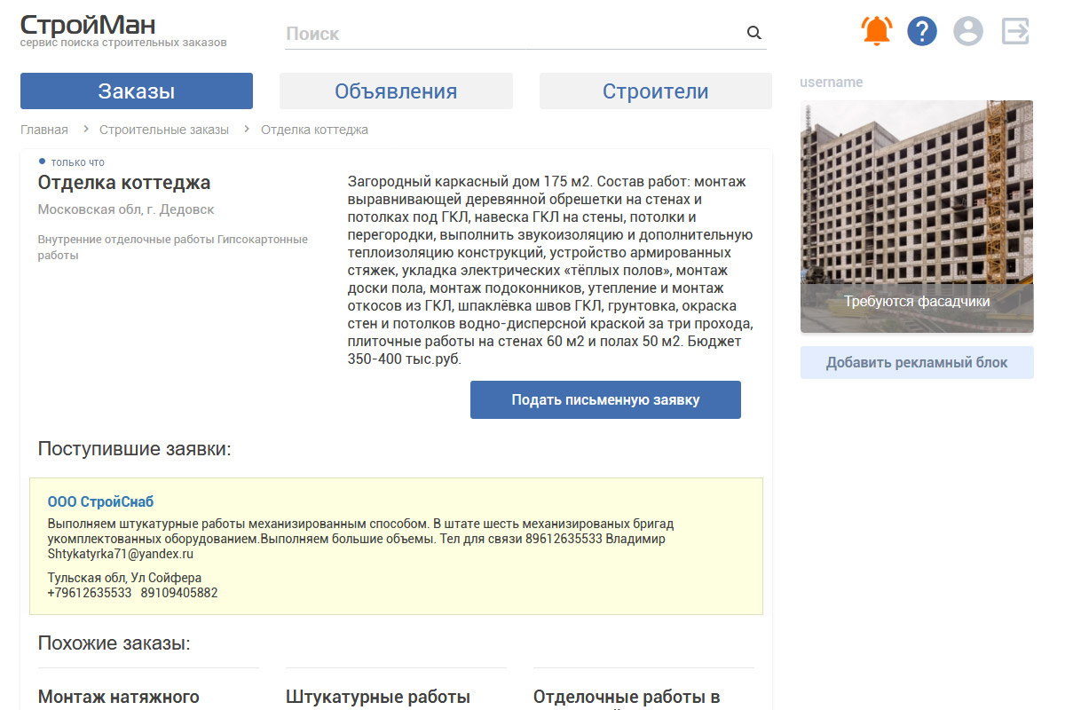Screen dimensions: 1065x710
Task: Click the logout exit icon
Action: [1015, 32]
